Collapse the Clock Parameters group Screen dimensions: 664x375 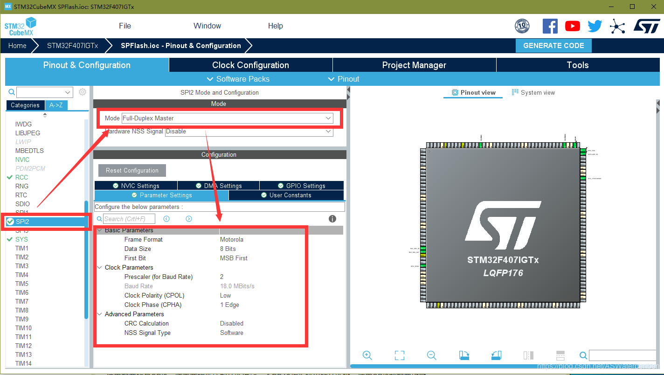pos(100,268)
